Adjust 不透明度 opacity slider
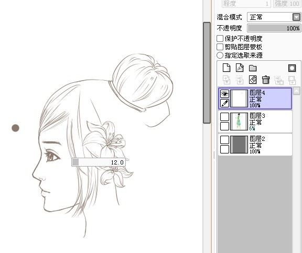Viewport: 302px width, 253px height. click(x=274, y=28)
